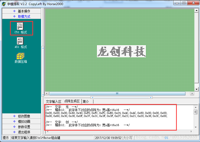Image resolution: width=200 pixels, height=142 pixels.
Task: Click the 0% progress indicator
Action: coord(166,138)
